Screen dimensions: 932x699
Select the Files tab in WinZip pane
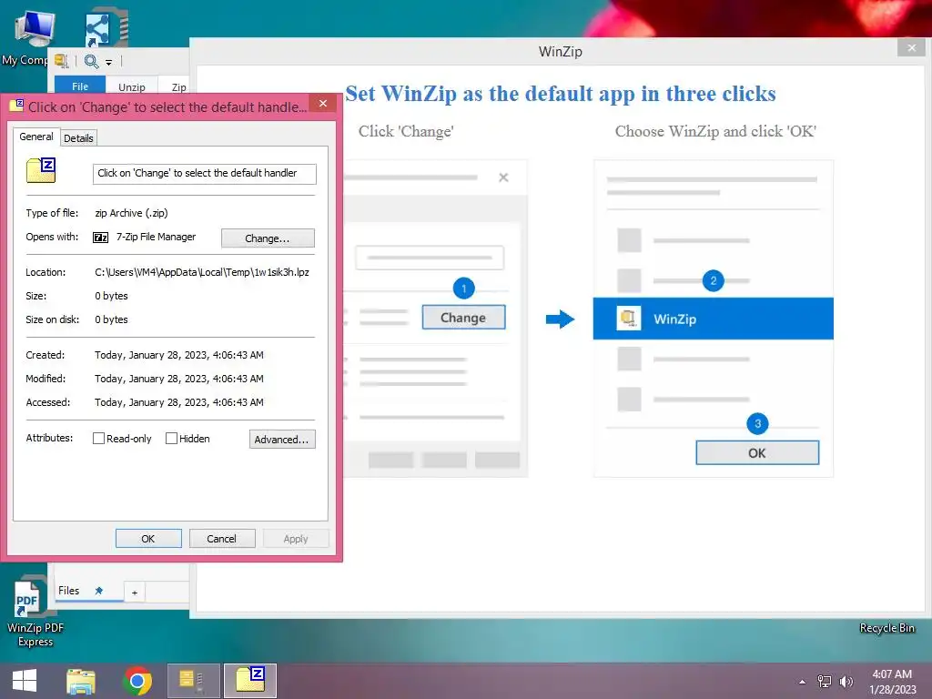coord(69,590)
